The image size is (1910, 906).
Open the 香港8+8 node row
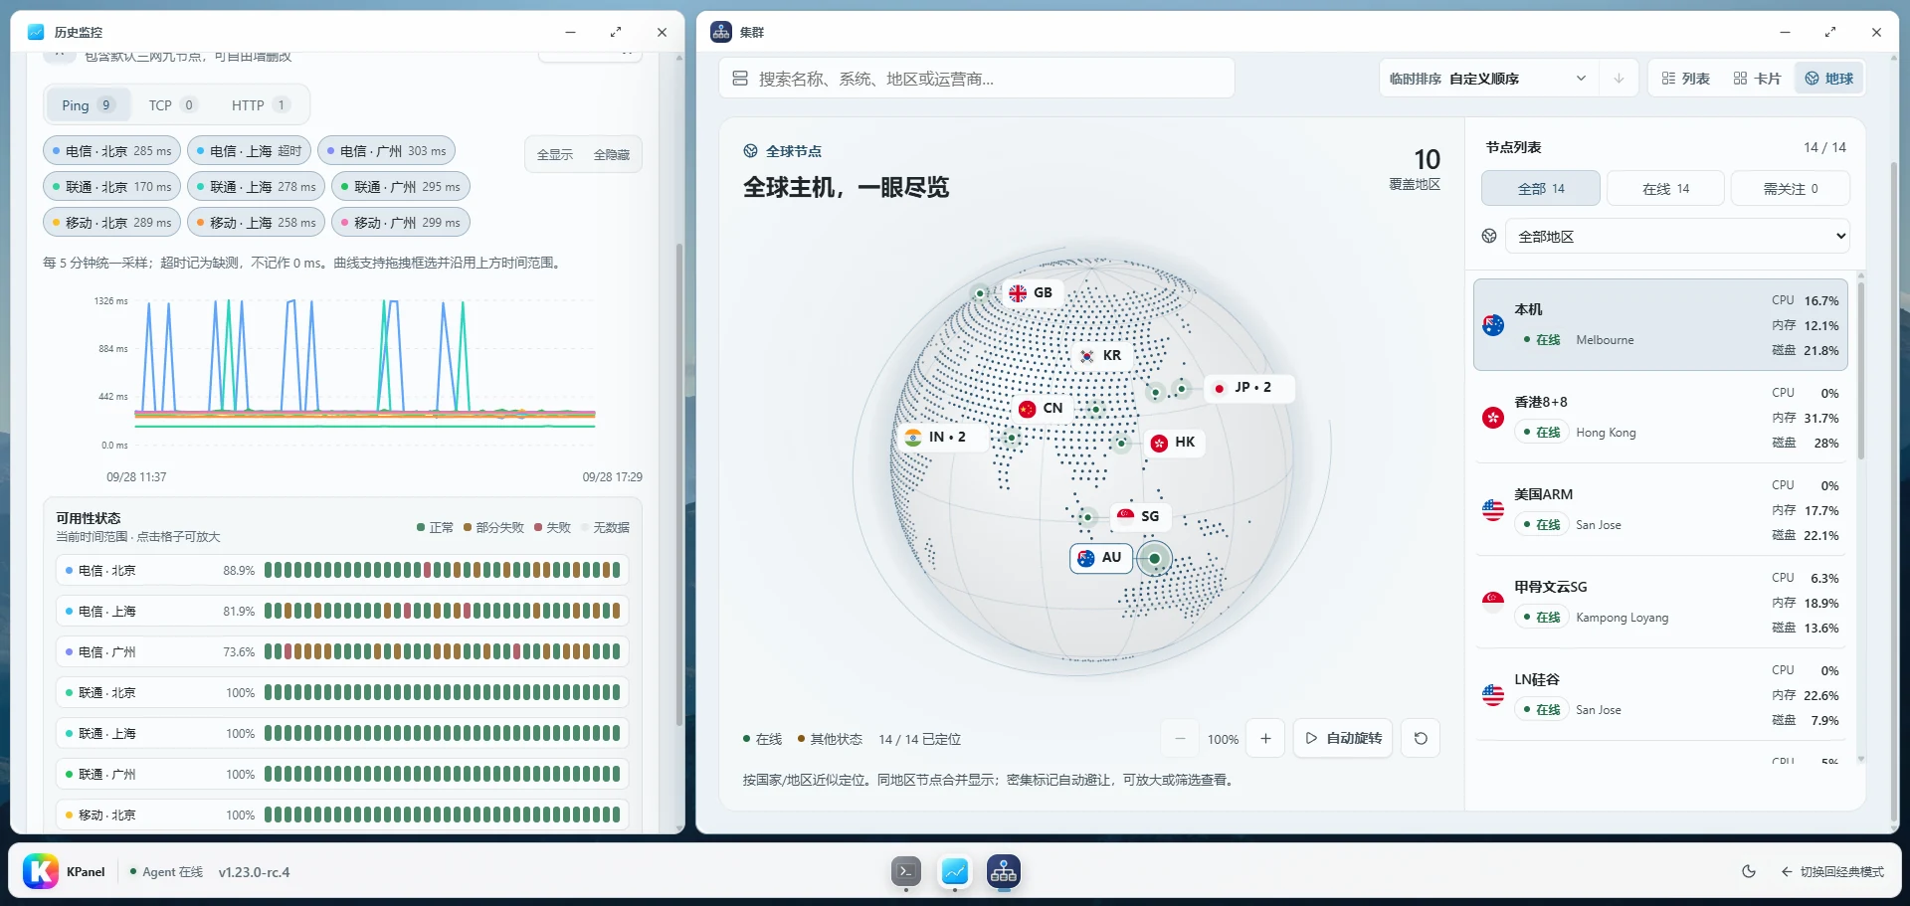[x=1662, y=418]
